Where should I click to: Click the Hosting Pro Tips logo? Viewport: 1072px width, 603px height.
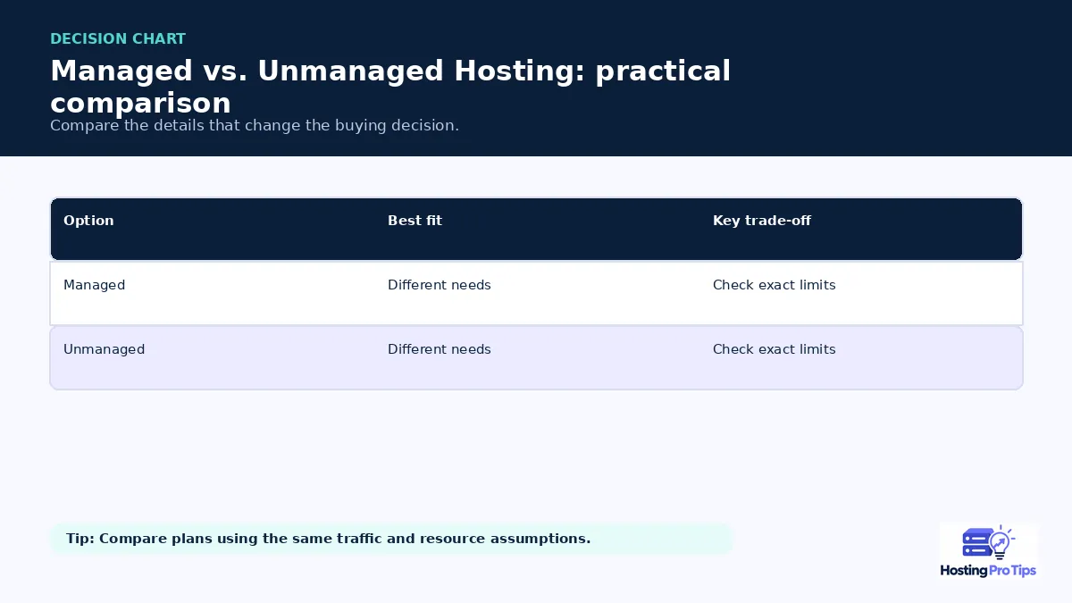(x=989, y=553)
